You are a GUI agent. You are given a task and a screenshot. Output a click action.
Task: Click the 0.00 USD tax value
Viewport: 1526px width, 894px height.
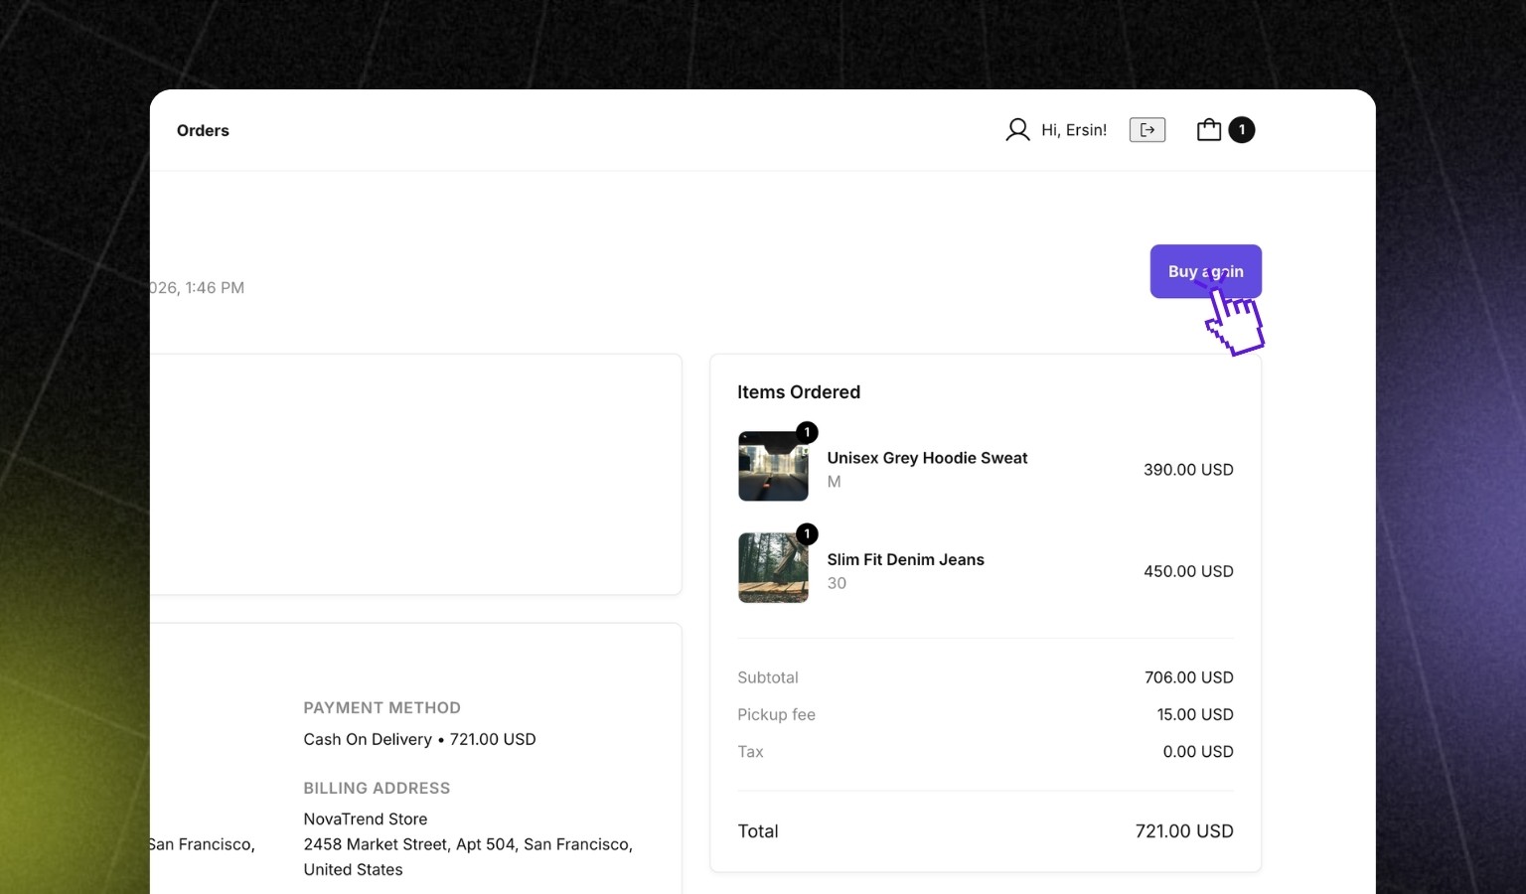[1198, 752]
